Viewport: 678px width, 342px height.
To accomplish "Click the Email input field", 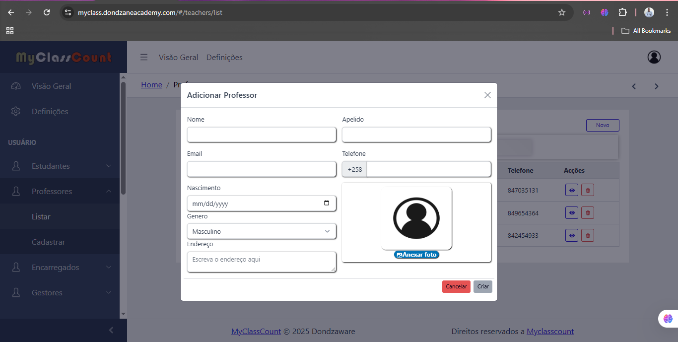I will point(262,169).
